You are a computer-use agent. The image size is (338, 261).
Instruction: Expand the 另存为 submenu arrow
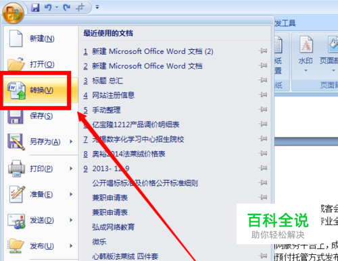point(71,142)
